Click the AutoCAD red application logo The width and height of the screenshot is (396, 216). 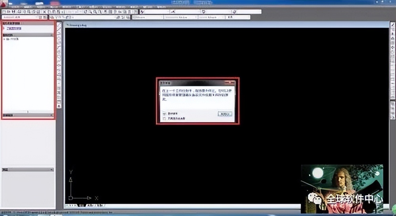click(4, 4)
